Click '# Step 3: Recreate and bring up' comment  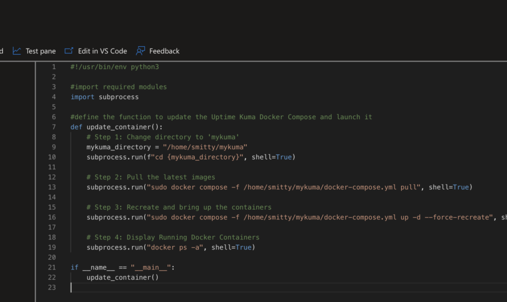click(179, 207)
